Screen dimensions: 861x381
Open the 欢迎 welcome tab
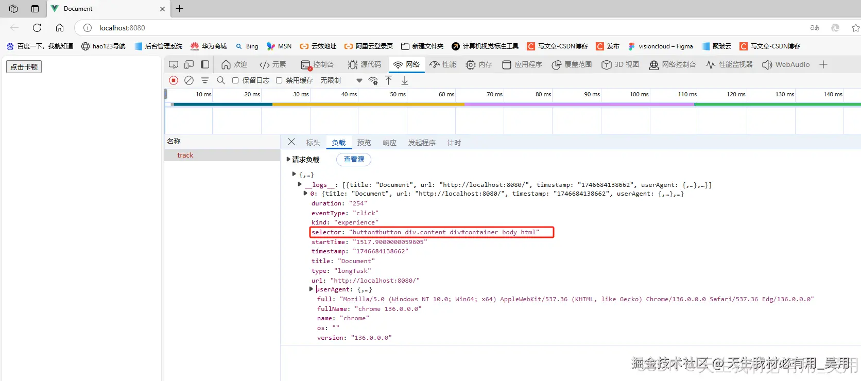pyautogui.click(x=234, y=65)
